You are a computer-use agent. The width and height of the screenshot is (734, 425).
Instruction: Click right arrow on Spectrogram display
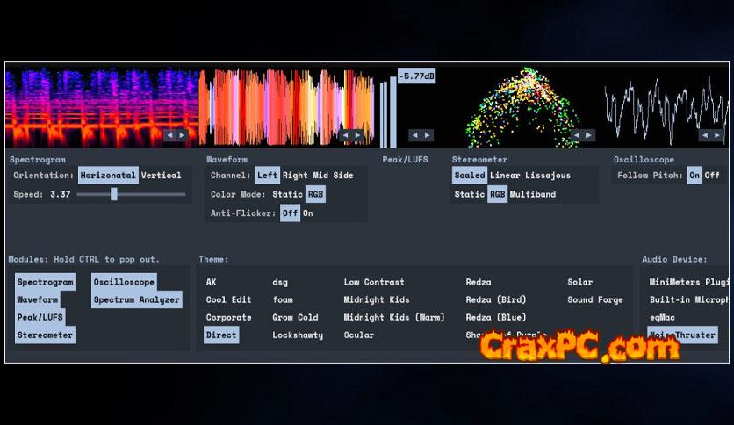[182, 135]
